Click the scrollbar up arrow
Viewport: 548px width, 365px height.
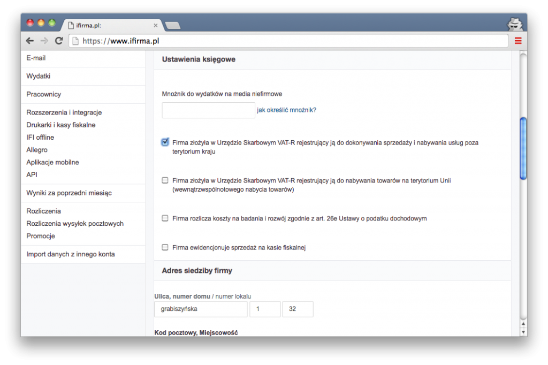coord(523,324)
